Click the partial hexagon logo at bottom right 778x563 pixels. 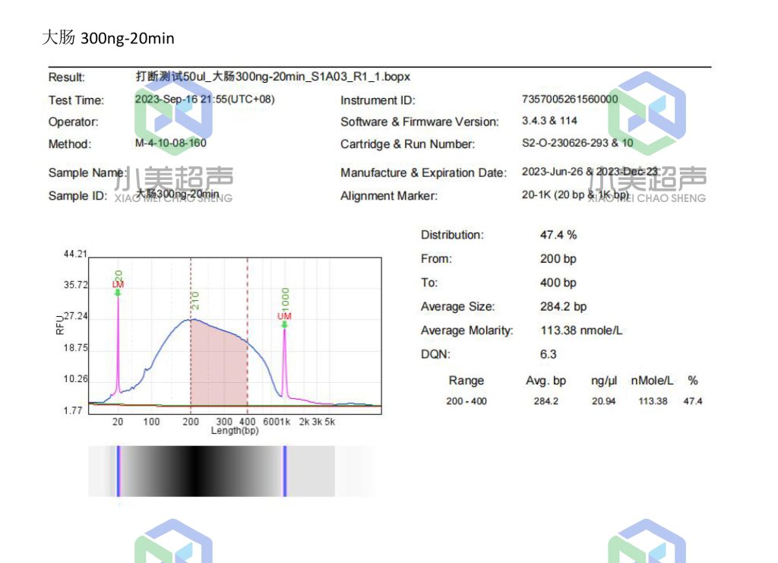pyautogui.click(x=647, y=542)
